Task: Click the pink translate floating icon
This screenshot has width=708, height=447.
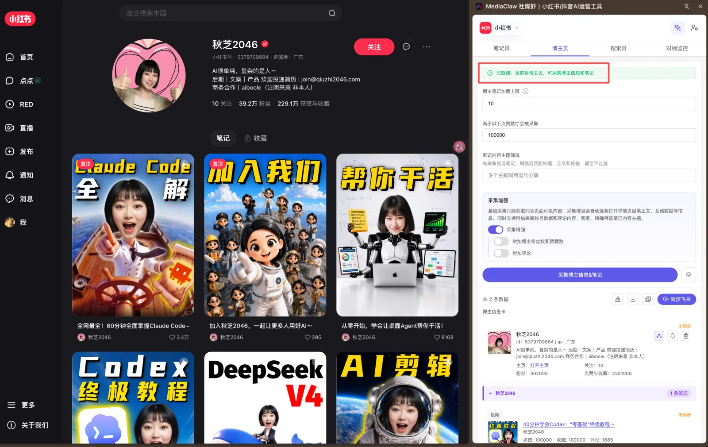Action: click(459, 146)
